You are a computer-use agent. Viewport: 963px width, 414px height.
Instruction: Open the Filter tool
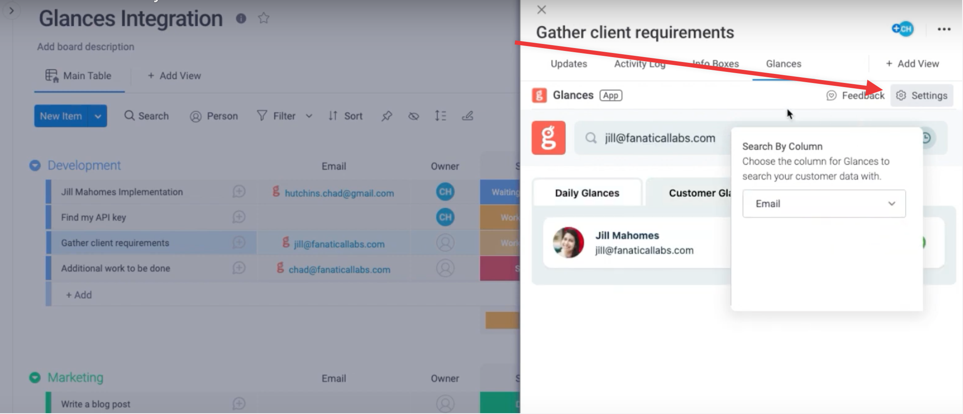pyautogui.click(x=276, y=116)
